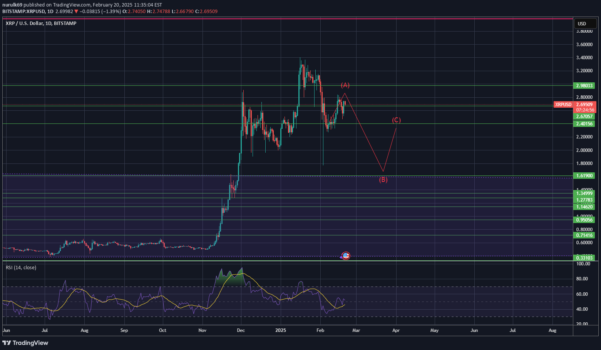Click the 0.71416 price level label
The width and height of the screenshot is (601, 350).
(x=584, y=235)
